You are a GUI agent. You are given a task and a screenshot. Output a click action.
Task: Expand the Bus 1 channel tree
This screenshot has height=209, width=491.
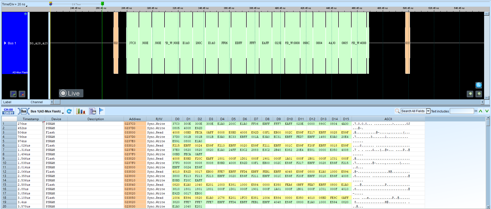pos(5,43)
